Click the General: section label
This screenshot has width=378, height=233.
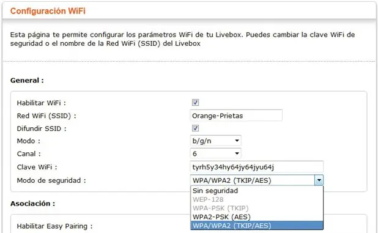tap(27, 80)
